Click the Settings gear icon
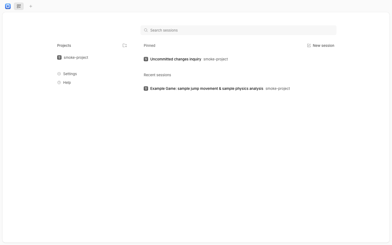 click(59, 74)
